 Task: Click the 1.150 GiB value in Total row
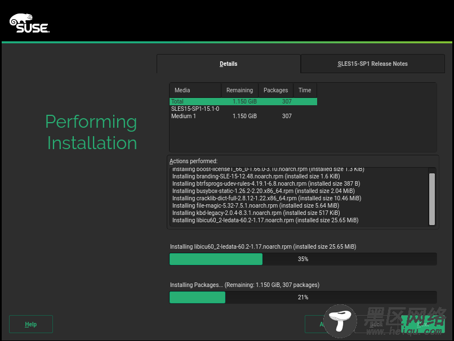point(244,101)
